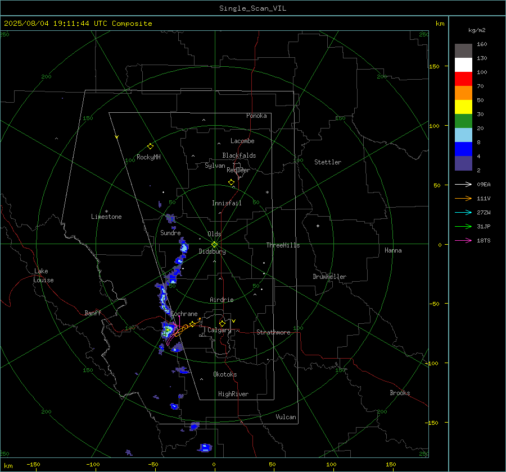Click the white 130 legend color swatch
506x472 pixels.
tap(463, 65)
